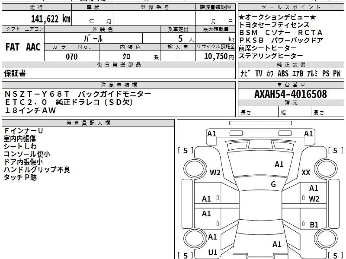Select the 5 人 seating capacity value
The width and height of the screenshot is (346, 259).
point(186,38)
